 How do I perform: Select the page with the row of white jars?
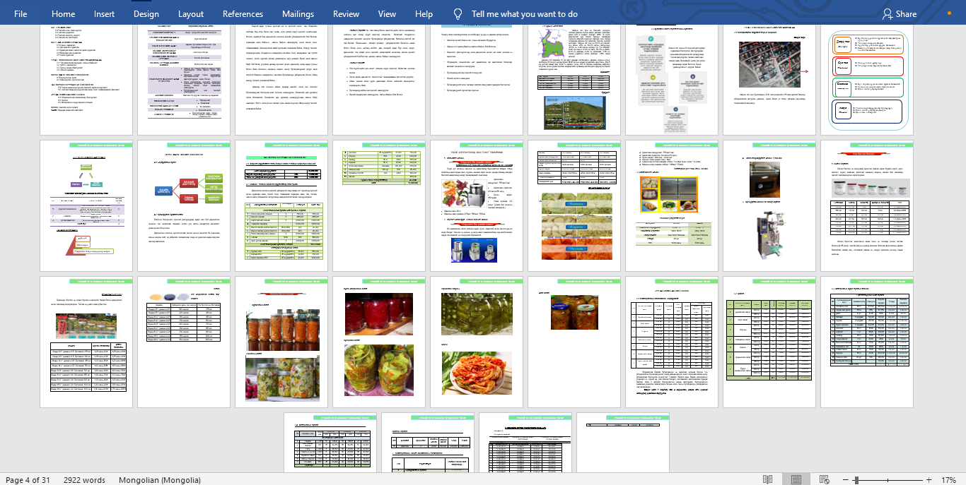pos(866,205)
